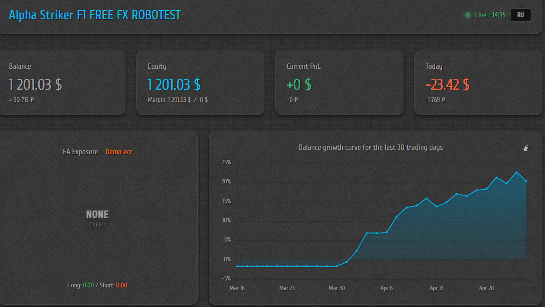Click the Margin line under Equity

pos(178,100)
